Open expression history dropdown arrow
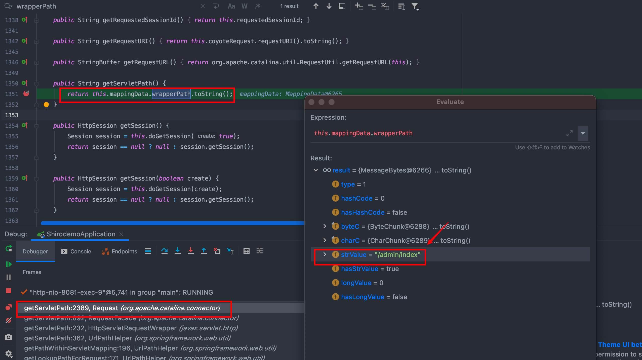 point(583,133)
